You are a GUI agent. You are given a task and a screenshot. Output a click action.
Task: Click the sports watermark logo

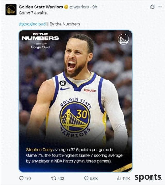[x=148, y=177]
